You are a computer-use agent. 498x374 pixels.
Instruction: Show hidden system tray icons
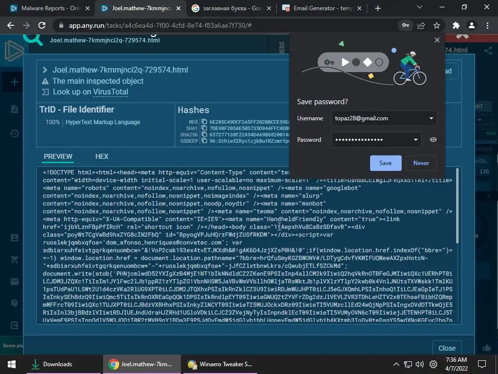pyautogui.click(x=396, y=364)
